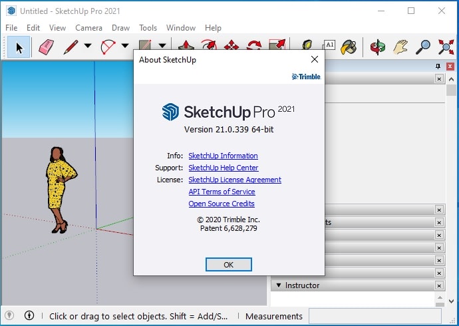459x326 pixels.
Task: Open the Edit menu
Action: coord(33,28)
